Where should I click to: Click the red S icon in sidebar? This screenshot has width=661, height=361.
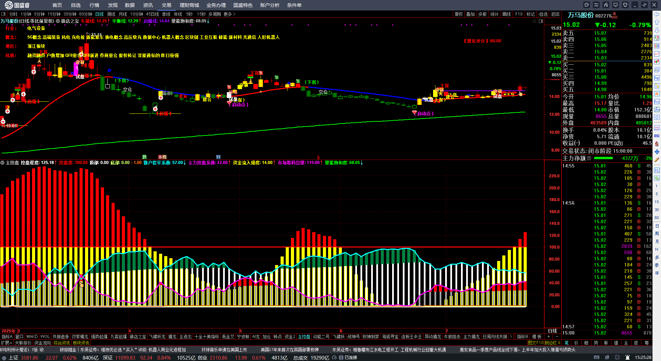pyautogui.click(x=657, y=144)
